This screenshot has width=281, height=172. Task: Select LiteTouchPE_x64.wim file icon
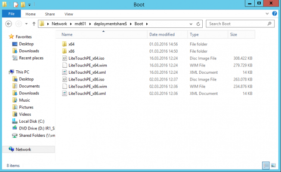(x=65, y=65)
